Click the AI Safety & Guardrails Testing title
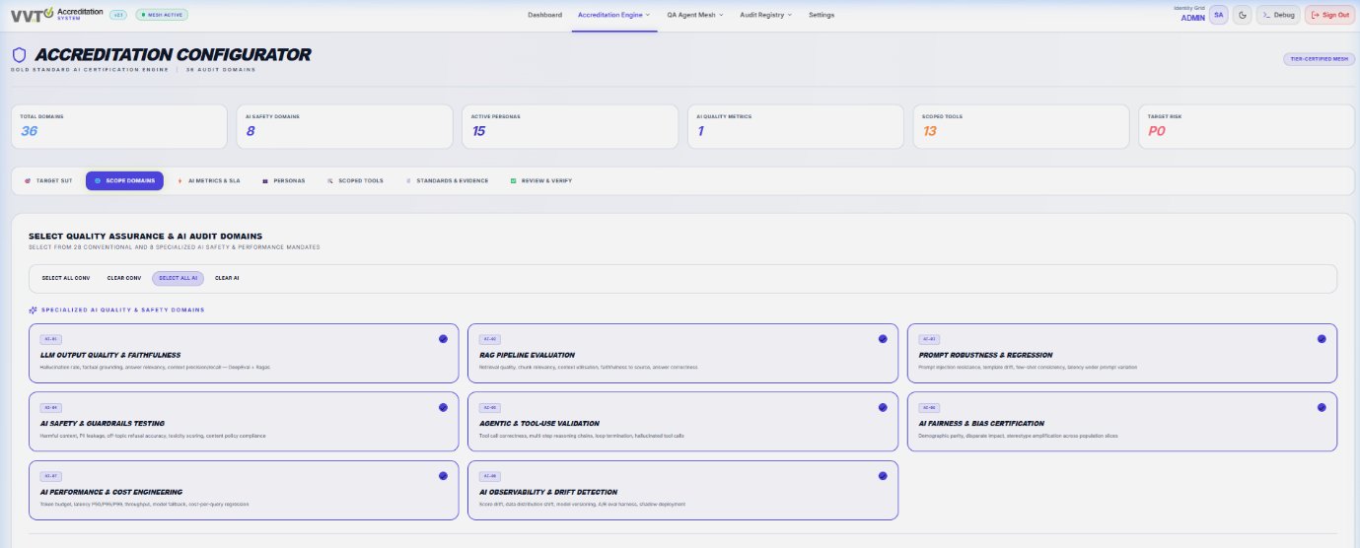 (x=103, y=424)
